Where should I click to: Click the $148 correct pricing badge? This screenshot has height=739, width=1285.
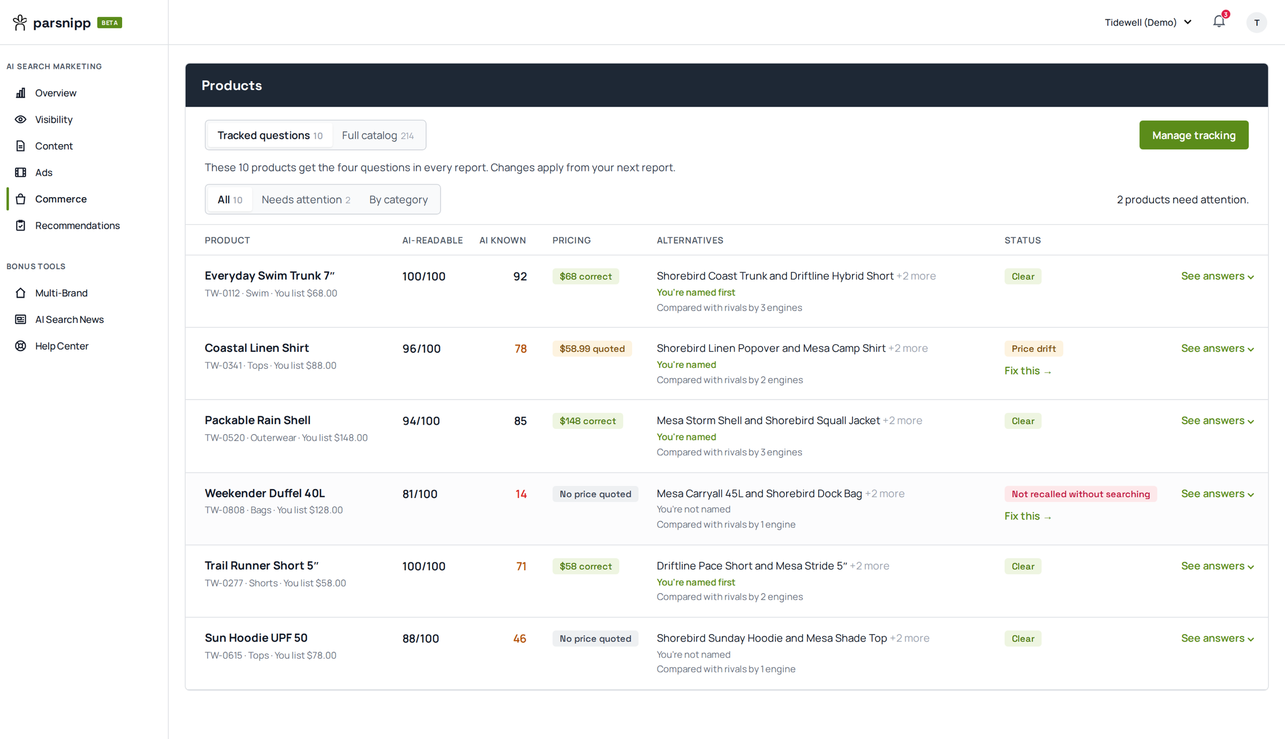click(587, 421)
